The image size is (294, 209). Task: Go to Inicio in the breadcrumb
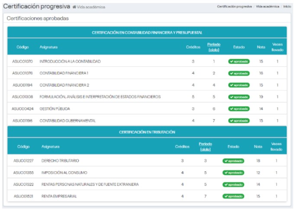(287, 7)
